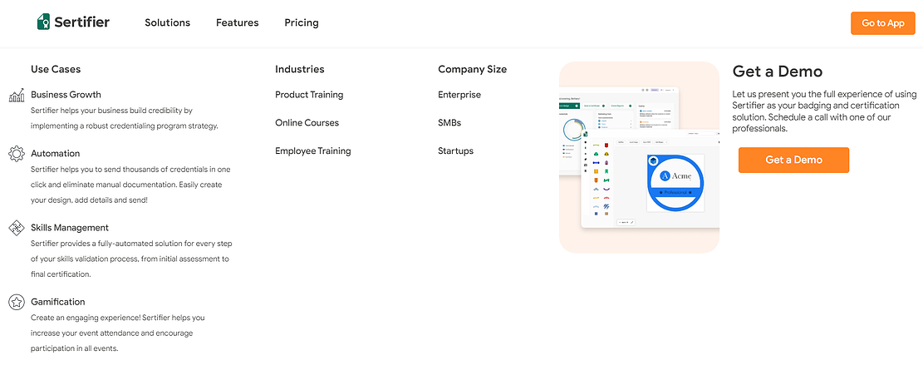Select the Automation use case heading
The width and height of the screenshot is (923, 375).
[56, 154]
